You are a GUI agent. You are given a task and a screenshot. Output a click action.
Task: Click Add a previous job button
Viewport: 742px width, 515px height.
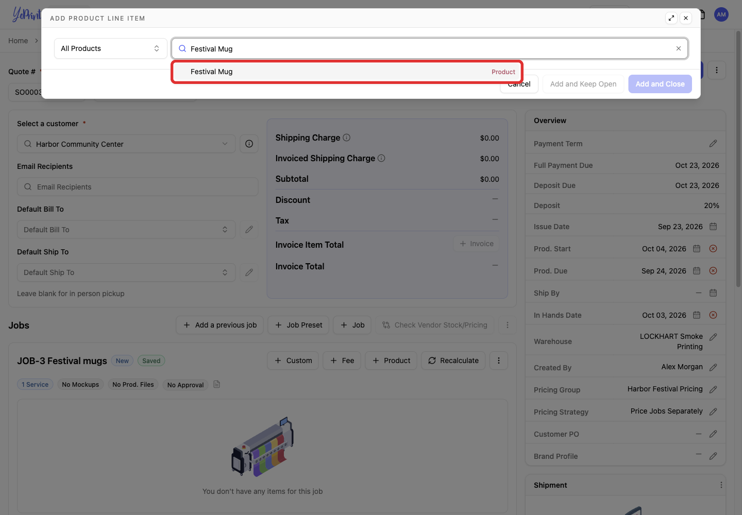(220, 325)
